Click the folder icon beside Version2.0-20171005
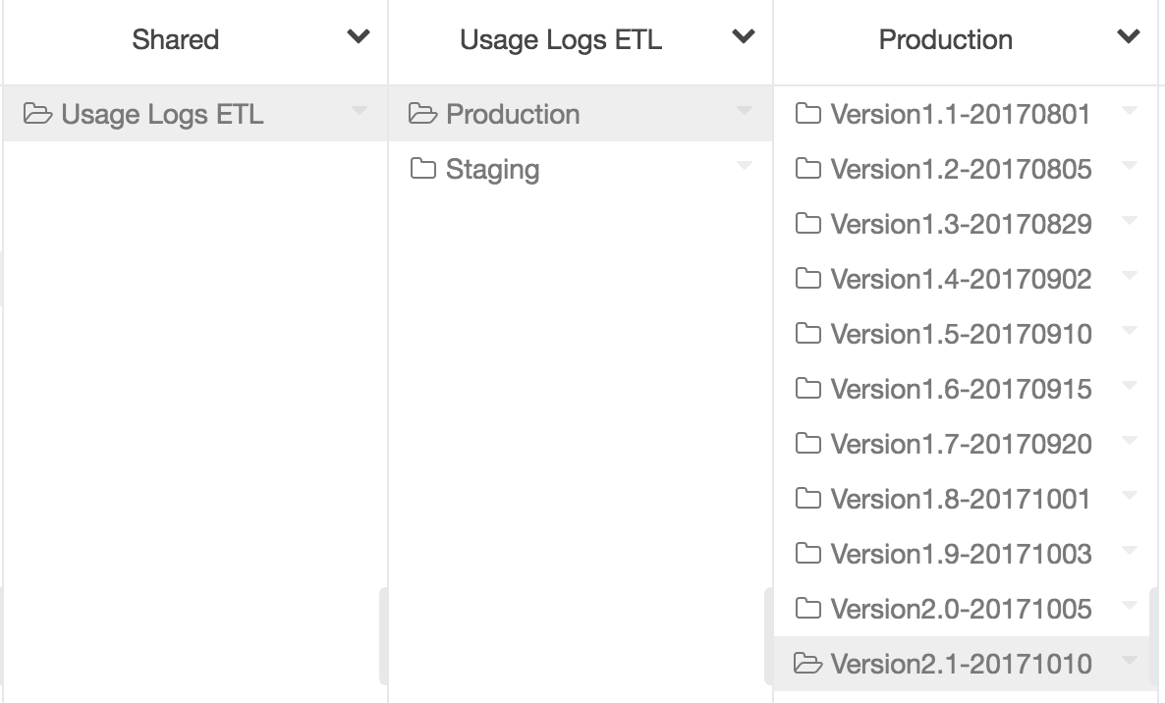Viewport: 1165px width, 703px height. 807,609
